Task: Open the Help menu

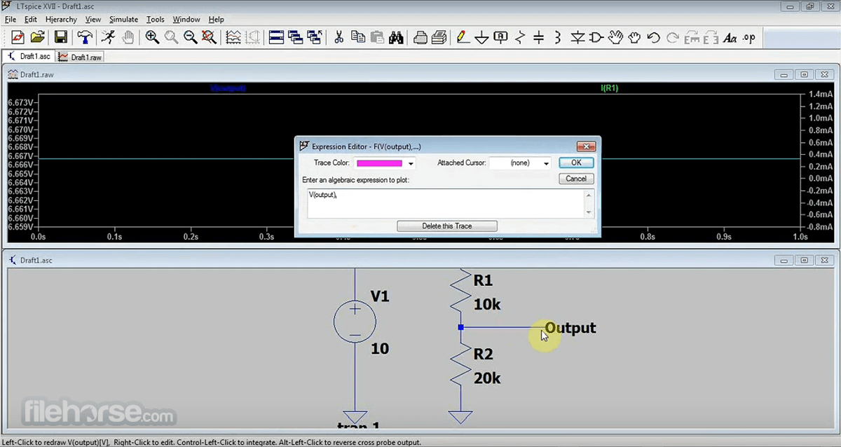Action: [x=217, y=20]
